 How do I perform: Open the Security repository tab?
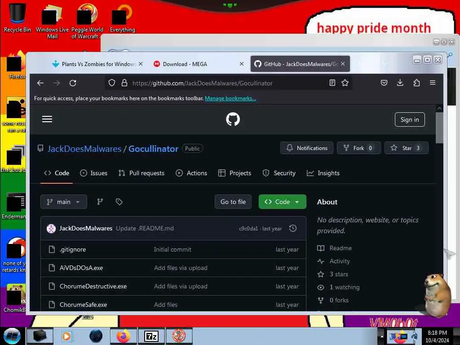[x=279, y=173]
